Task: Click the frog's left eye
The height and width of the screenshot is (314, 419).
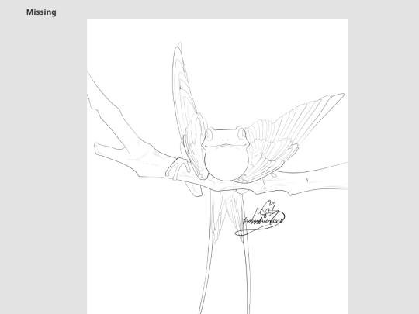Action: coord(209,135)
